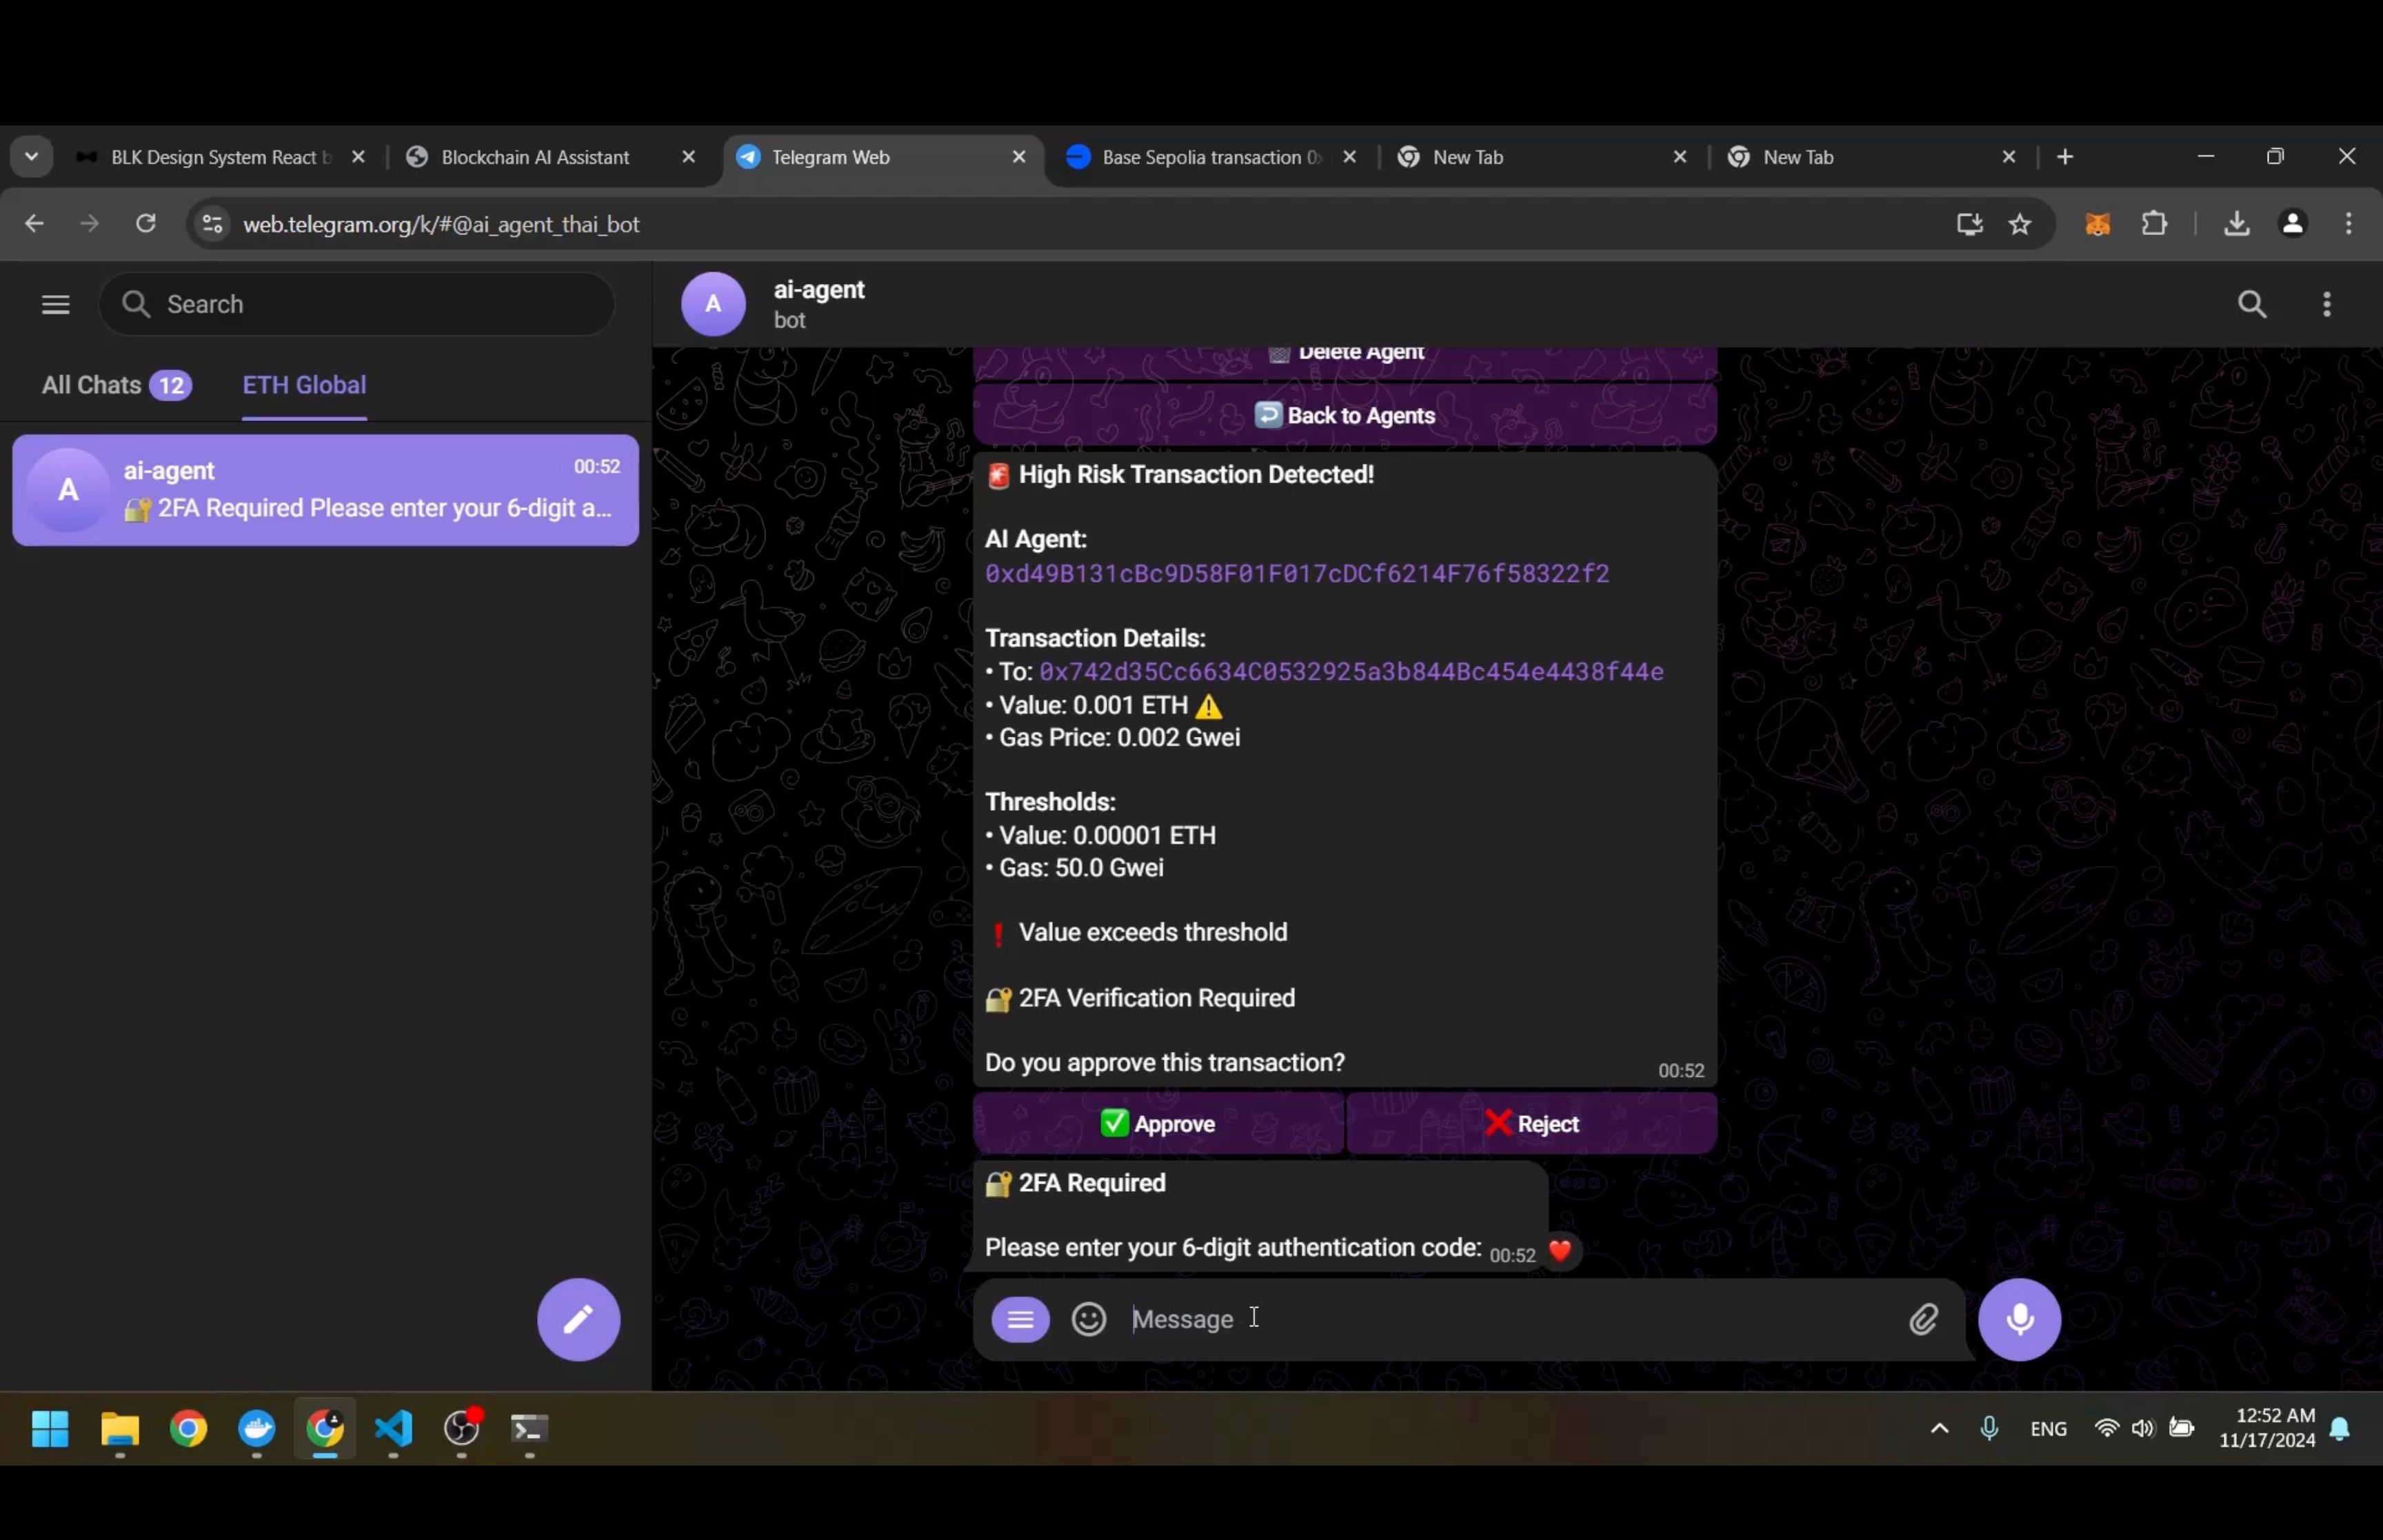Screen dimensions: 2383x1540
Task: Click the message input field
Action: coord(1507,1318)
